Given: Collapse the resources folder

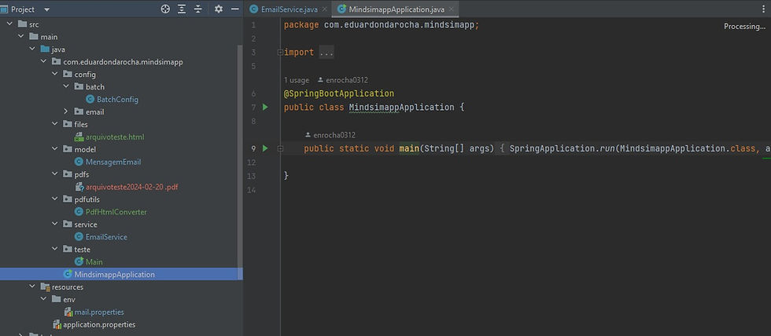Looking at the screenshot, I should point(32,287).
